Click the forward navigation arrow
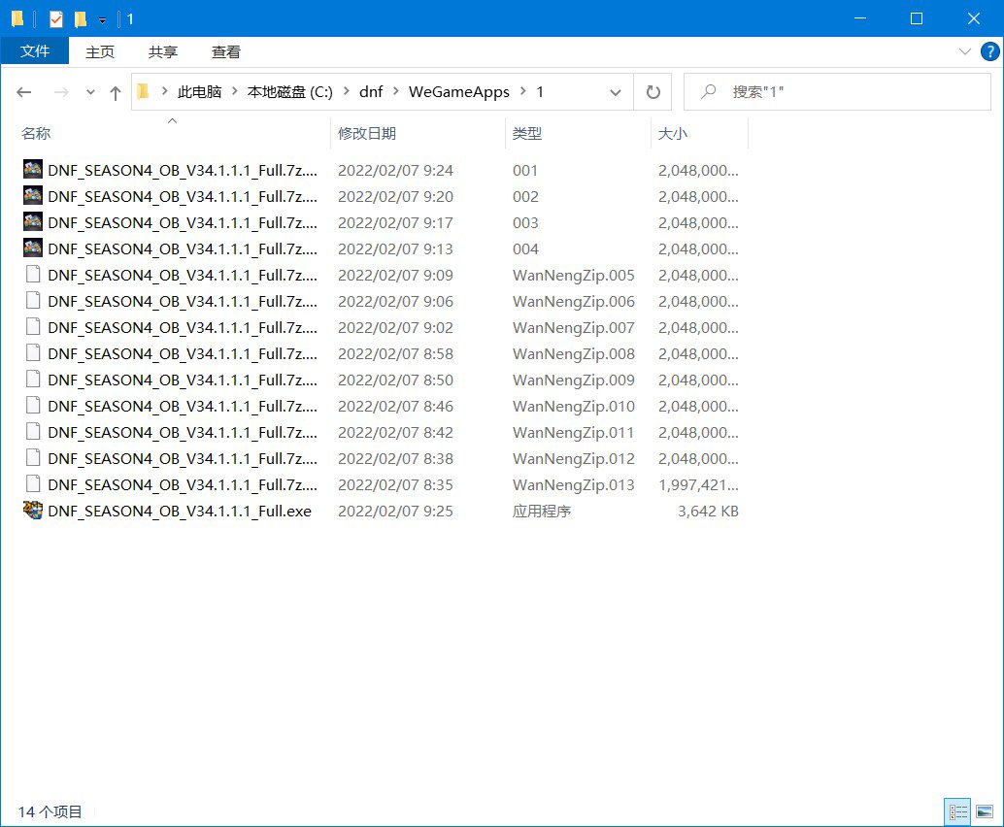This screenshot has height=827, width=1004. tap(61, 92)
